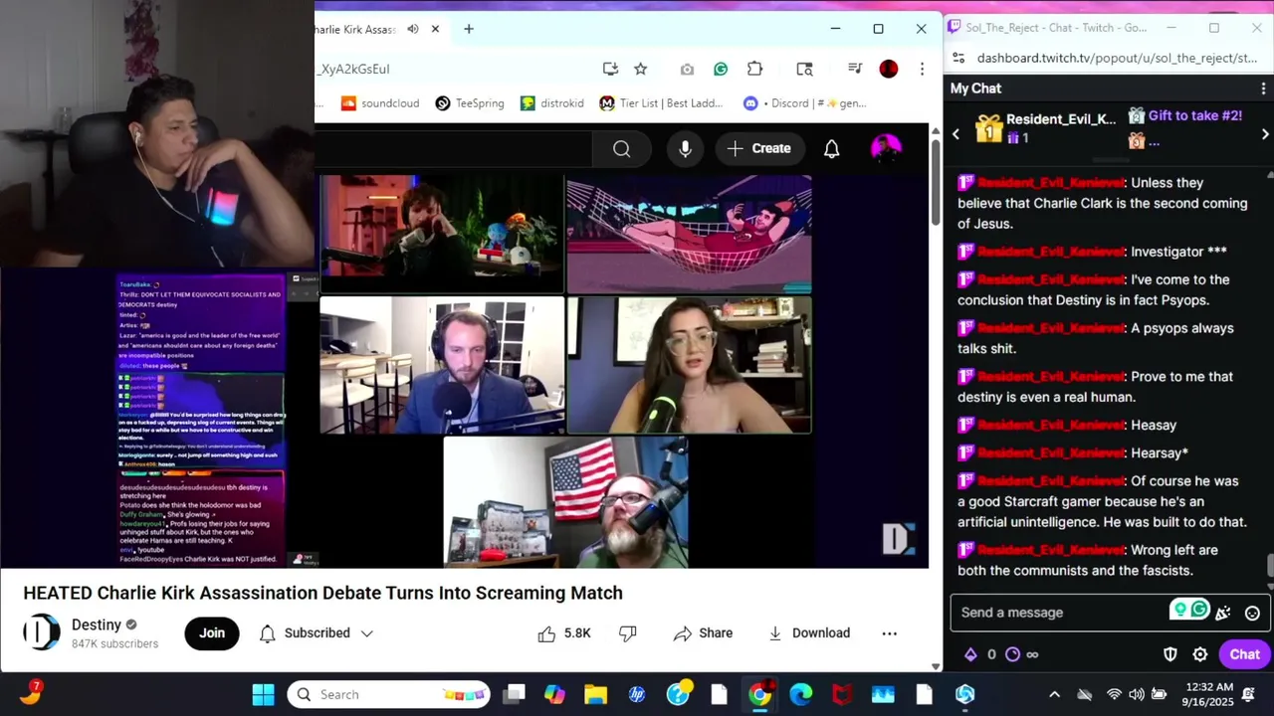
Task: Open File Explorer from taskbar
Action: 595,694
